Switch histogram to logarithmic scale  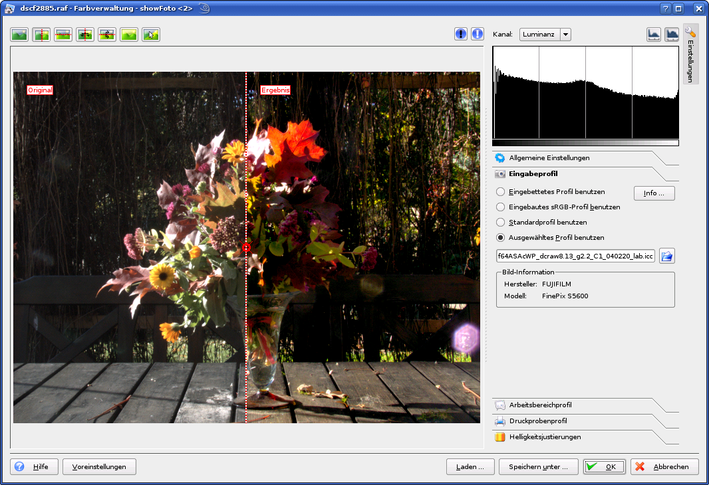pyautogui.click(x=672, y=35)
